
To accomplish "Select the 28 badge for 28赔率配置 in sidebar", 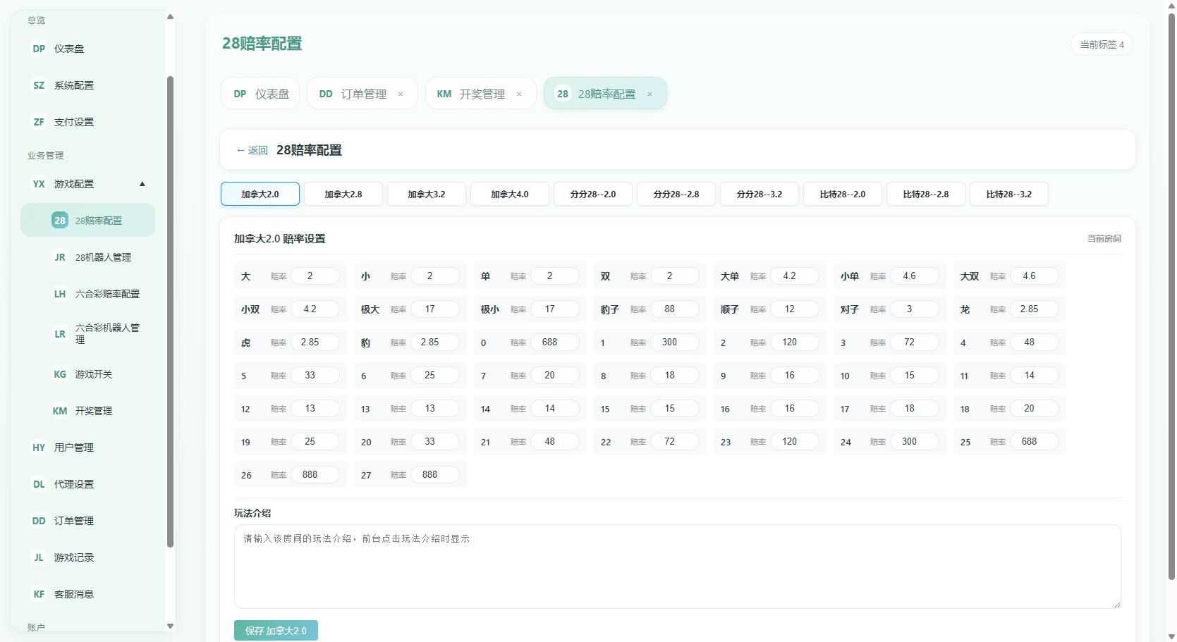I will (x=60, y=221).
